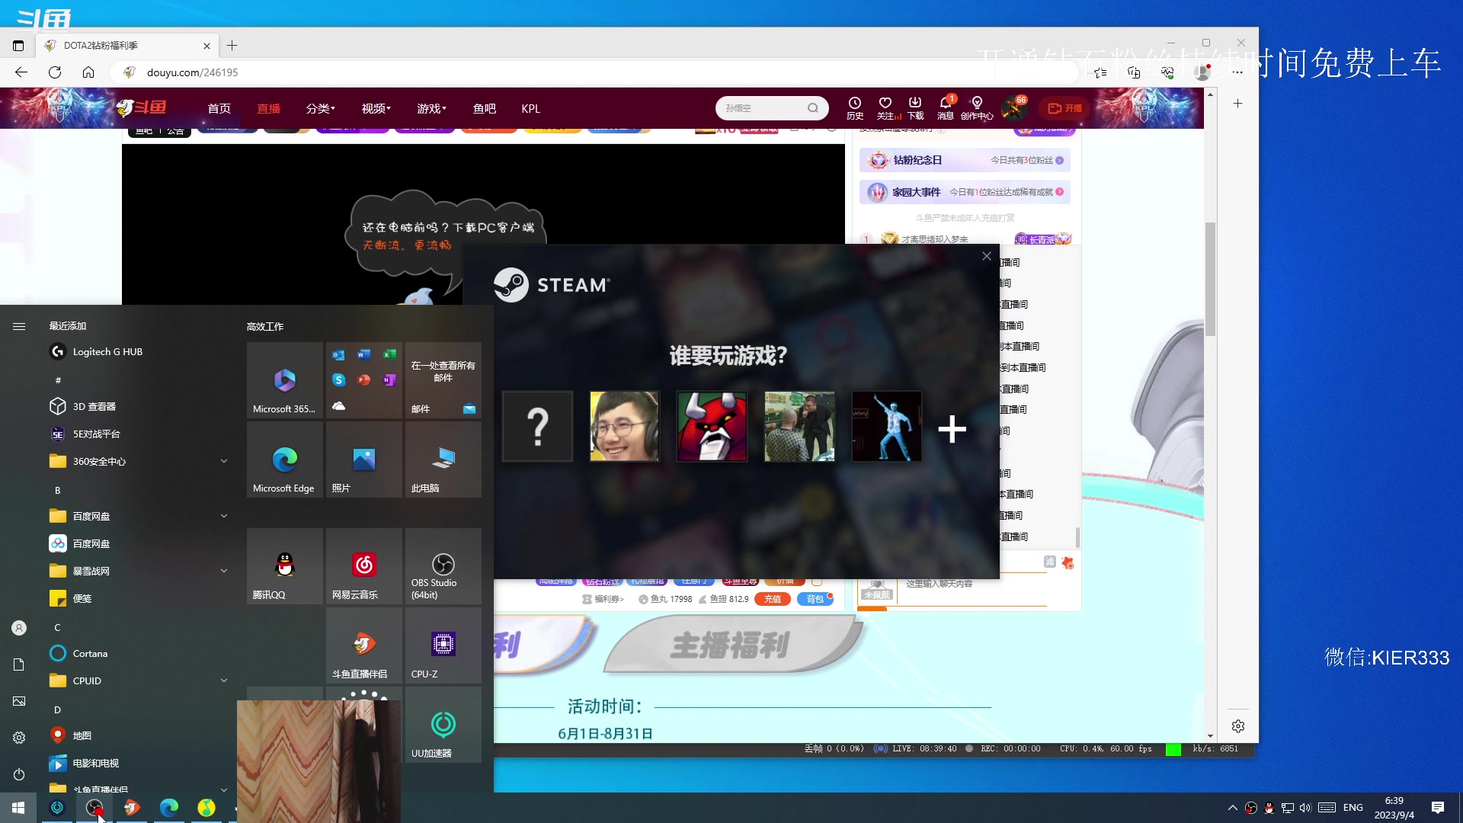The height and width of the screenshot is (823, 1463).
Task: Launch OBS Studio tile in Start menu
Action: pos(443,566)
